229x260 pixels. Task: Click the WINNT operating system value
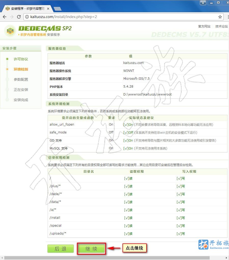click(129, 71)
